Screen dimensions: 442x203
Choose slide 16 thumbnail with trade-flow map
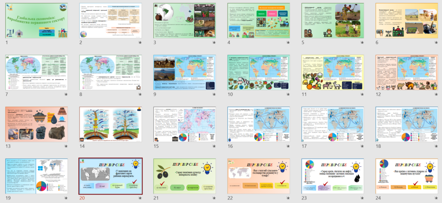tap(259, 124)
